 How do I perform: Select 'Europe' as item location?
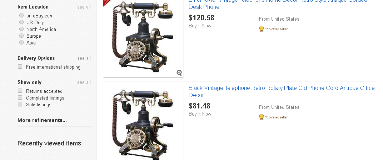(21, 36)
